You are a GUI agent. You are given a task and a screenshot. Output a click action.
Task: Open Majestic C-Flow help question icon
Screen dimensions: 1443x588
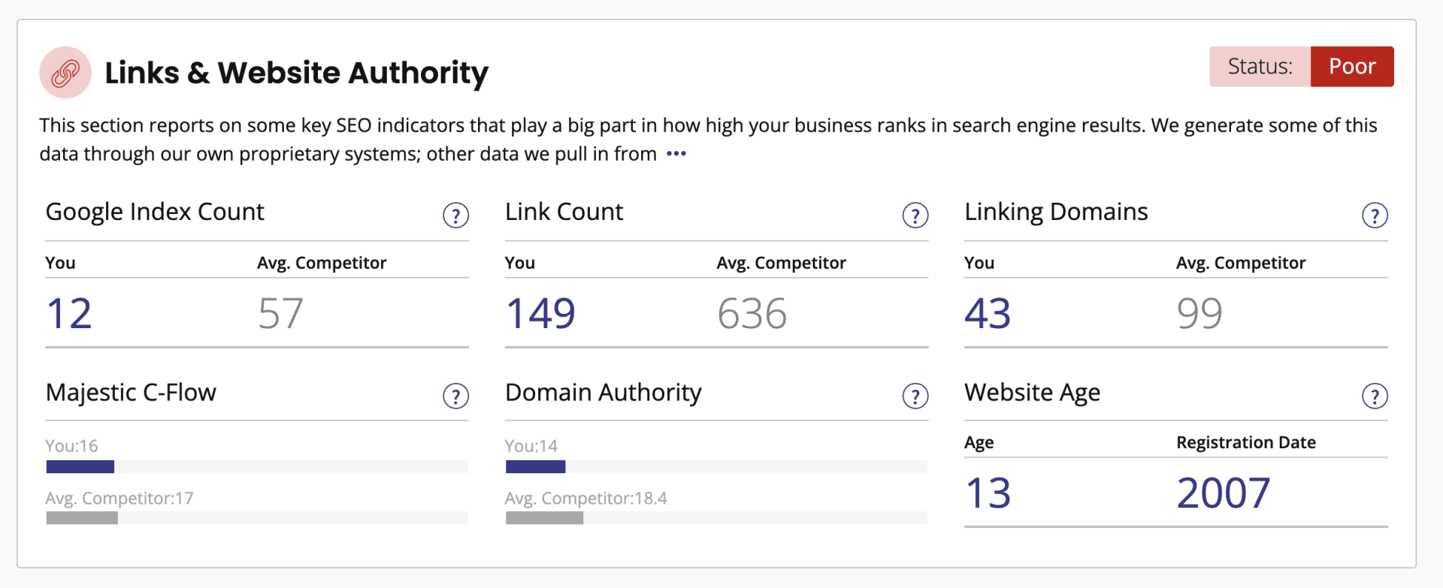coord(455,396)
